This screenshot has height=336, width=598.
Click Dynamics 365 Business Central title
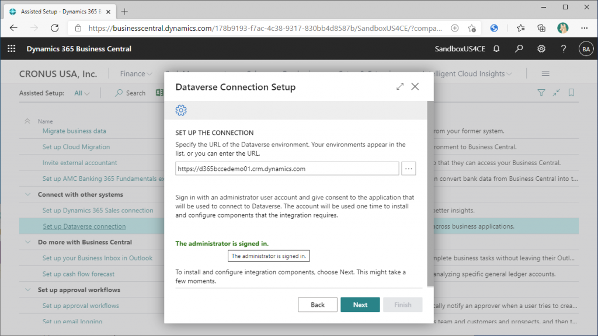79,49
